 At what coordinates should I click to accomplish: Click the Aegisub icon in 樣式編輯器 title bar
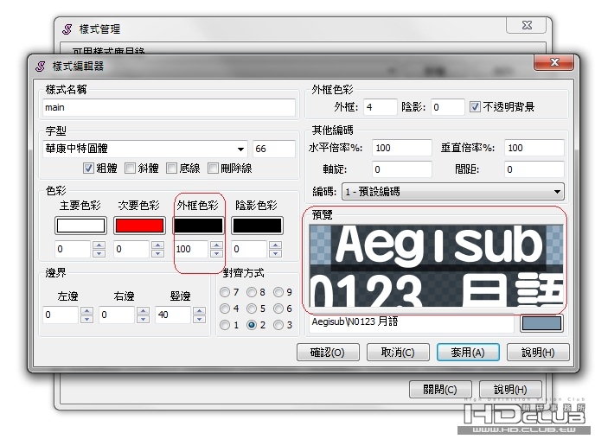(41, 67)
